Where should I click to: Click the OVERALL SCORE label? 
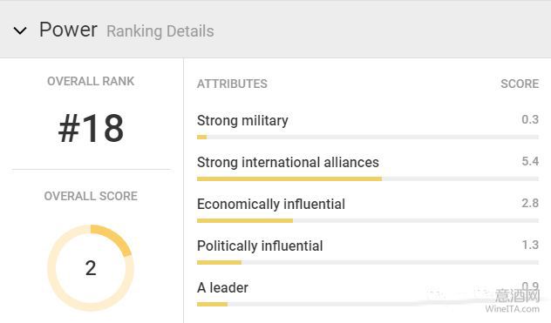pyautogui.click(x=91, y=196)
